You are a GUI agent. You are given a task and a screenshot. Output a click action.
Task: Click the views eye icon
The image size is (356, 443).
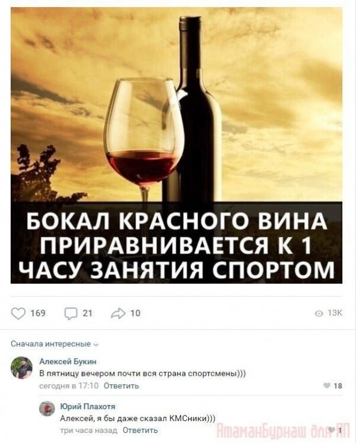[x=319, y=313]
